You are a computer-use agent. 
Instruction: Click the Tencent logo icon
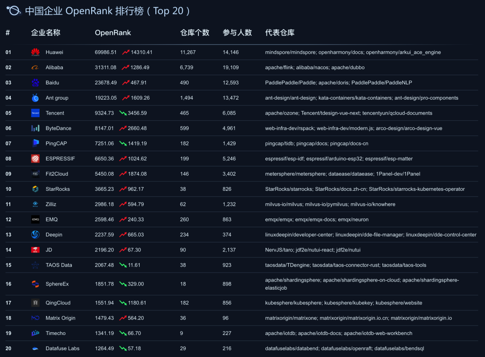tap(35, 113)
